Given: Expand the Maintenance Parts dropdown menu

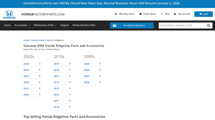Looking at the screenshot, I should 45,25.
